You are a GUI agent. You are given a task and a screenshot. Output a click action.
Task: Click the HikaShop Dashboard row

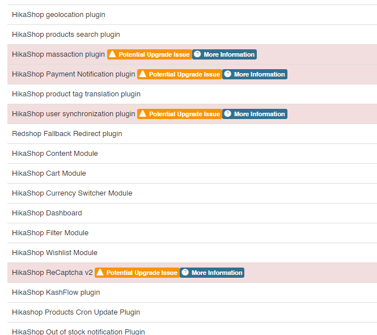point(46,213)
